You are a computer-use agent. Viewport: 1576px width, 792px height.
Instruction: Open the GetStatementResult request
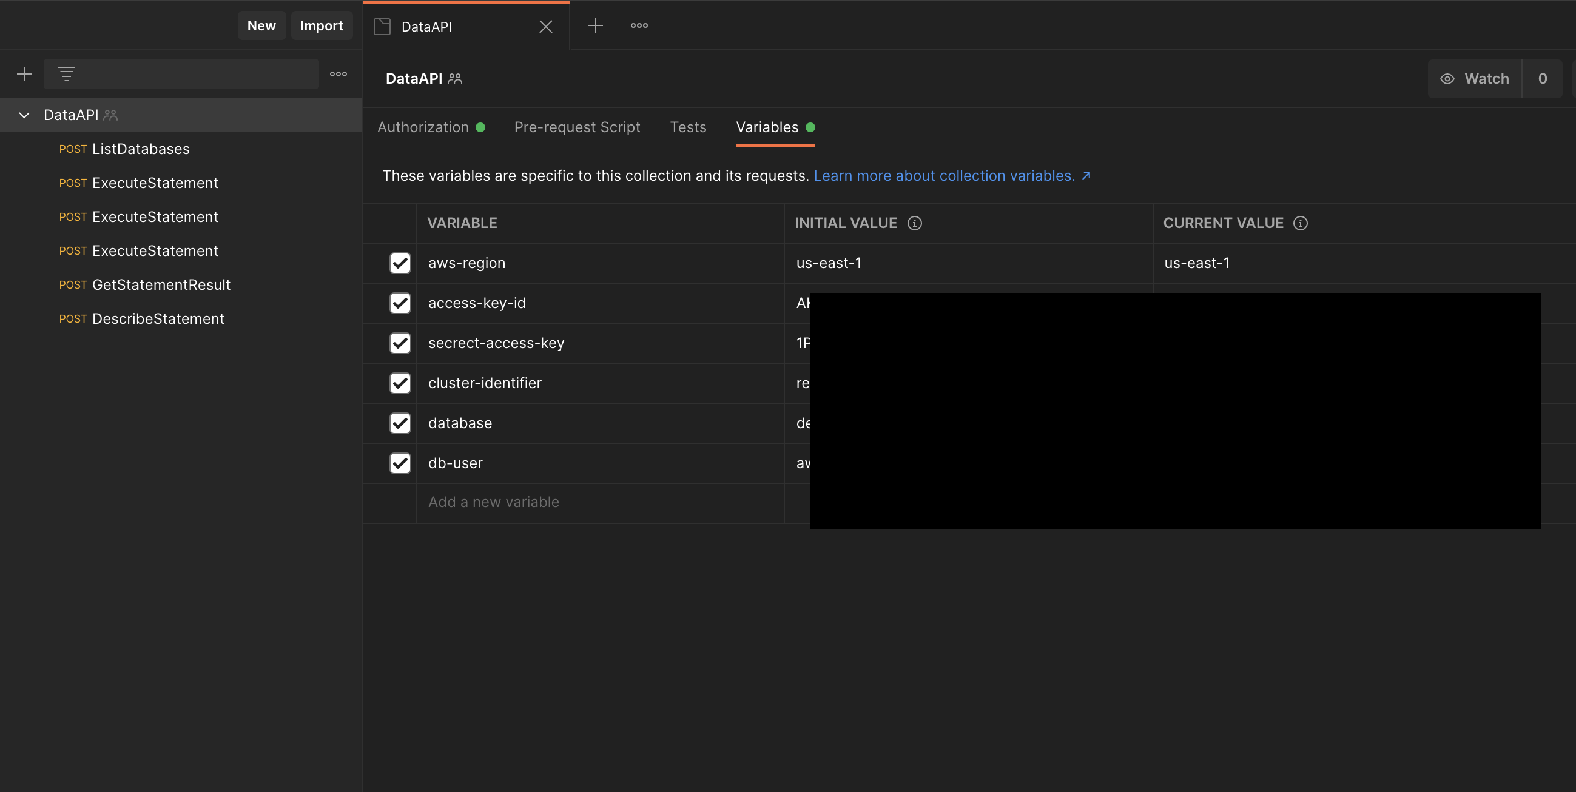[x=181, y=285]
